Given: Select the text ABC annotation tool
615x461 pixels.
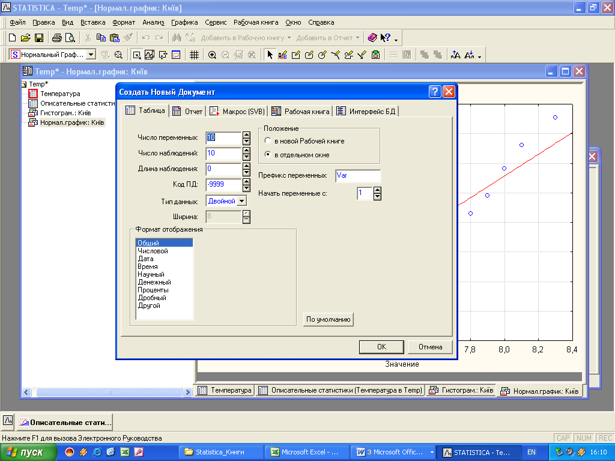Looking at the screenshot, I should [283, 55].
